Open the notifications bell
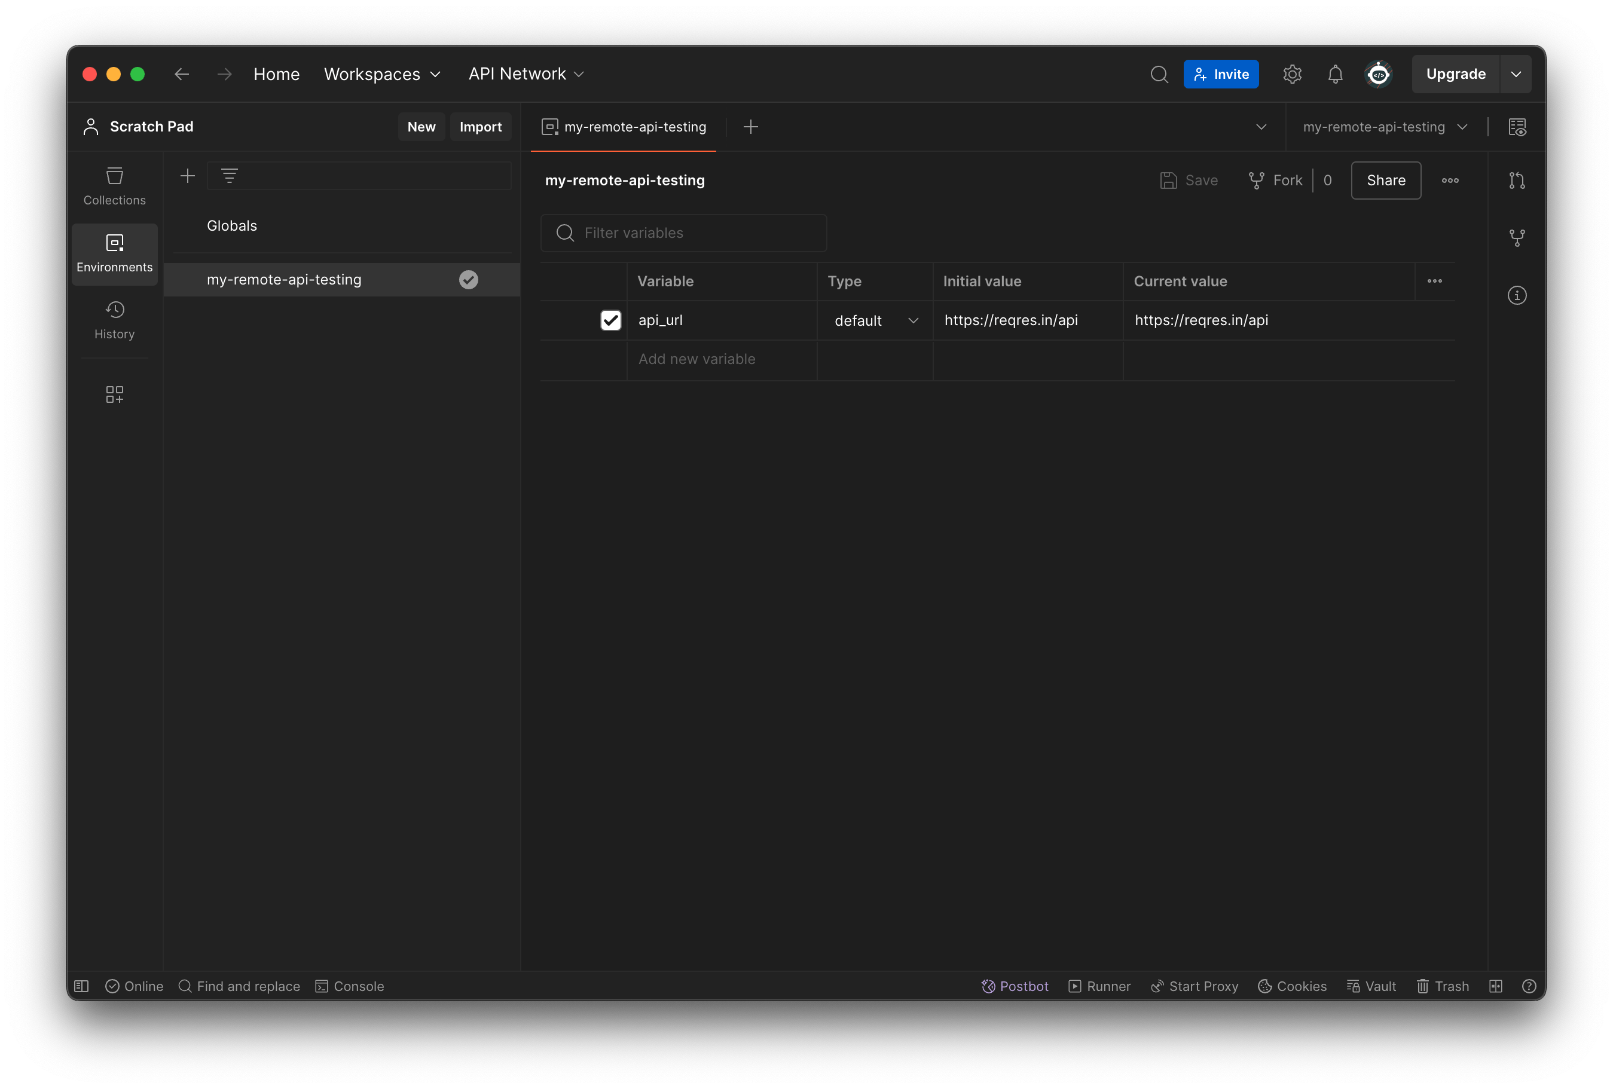Viewport: 1613px width, 1089px height. [x=1334, y=74]
